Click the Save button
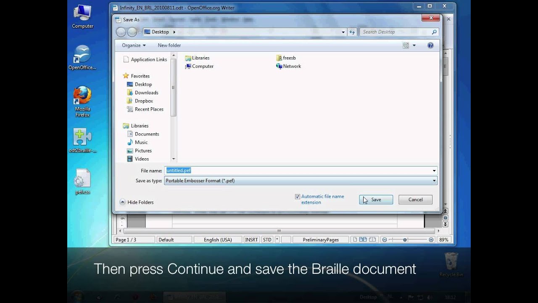This screenshot has height=303, width=538. pos(376,200)
